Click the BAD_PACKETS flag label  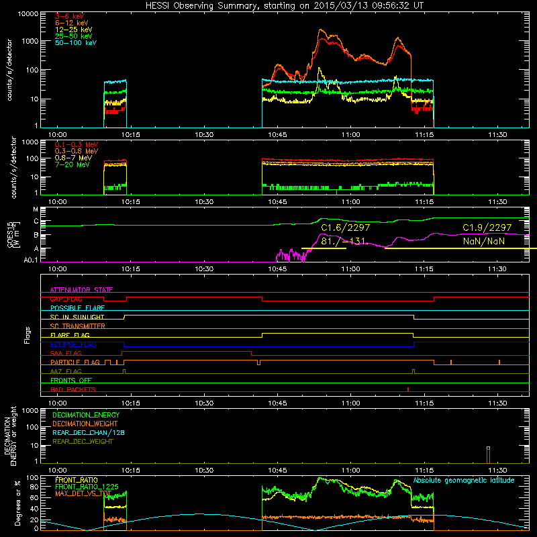pyautogui.click(x=73, y=389)
